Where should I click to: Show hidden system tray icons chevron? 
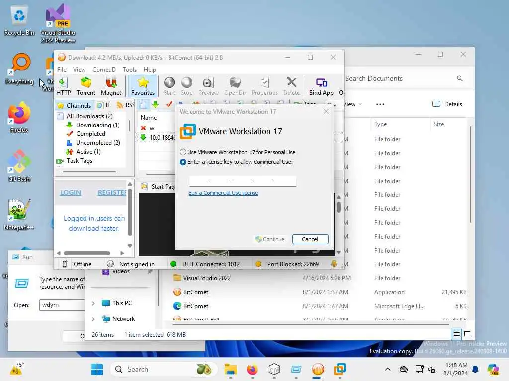pos(388,369)
